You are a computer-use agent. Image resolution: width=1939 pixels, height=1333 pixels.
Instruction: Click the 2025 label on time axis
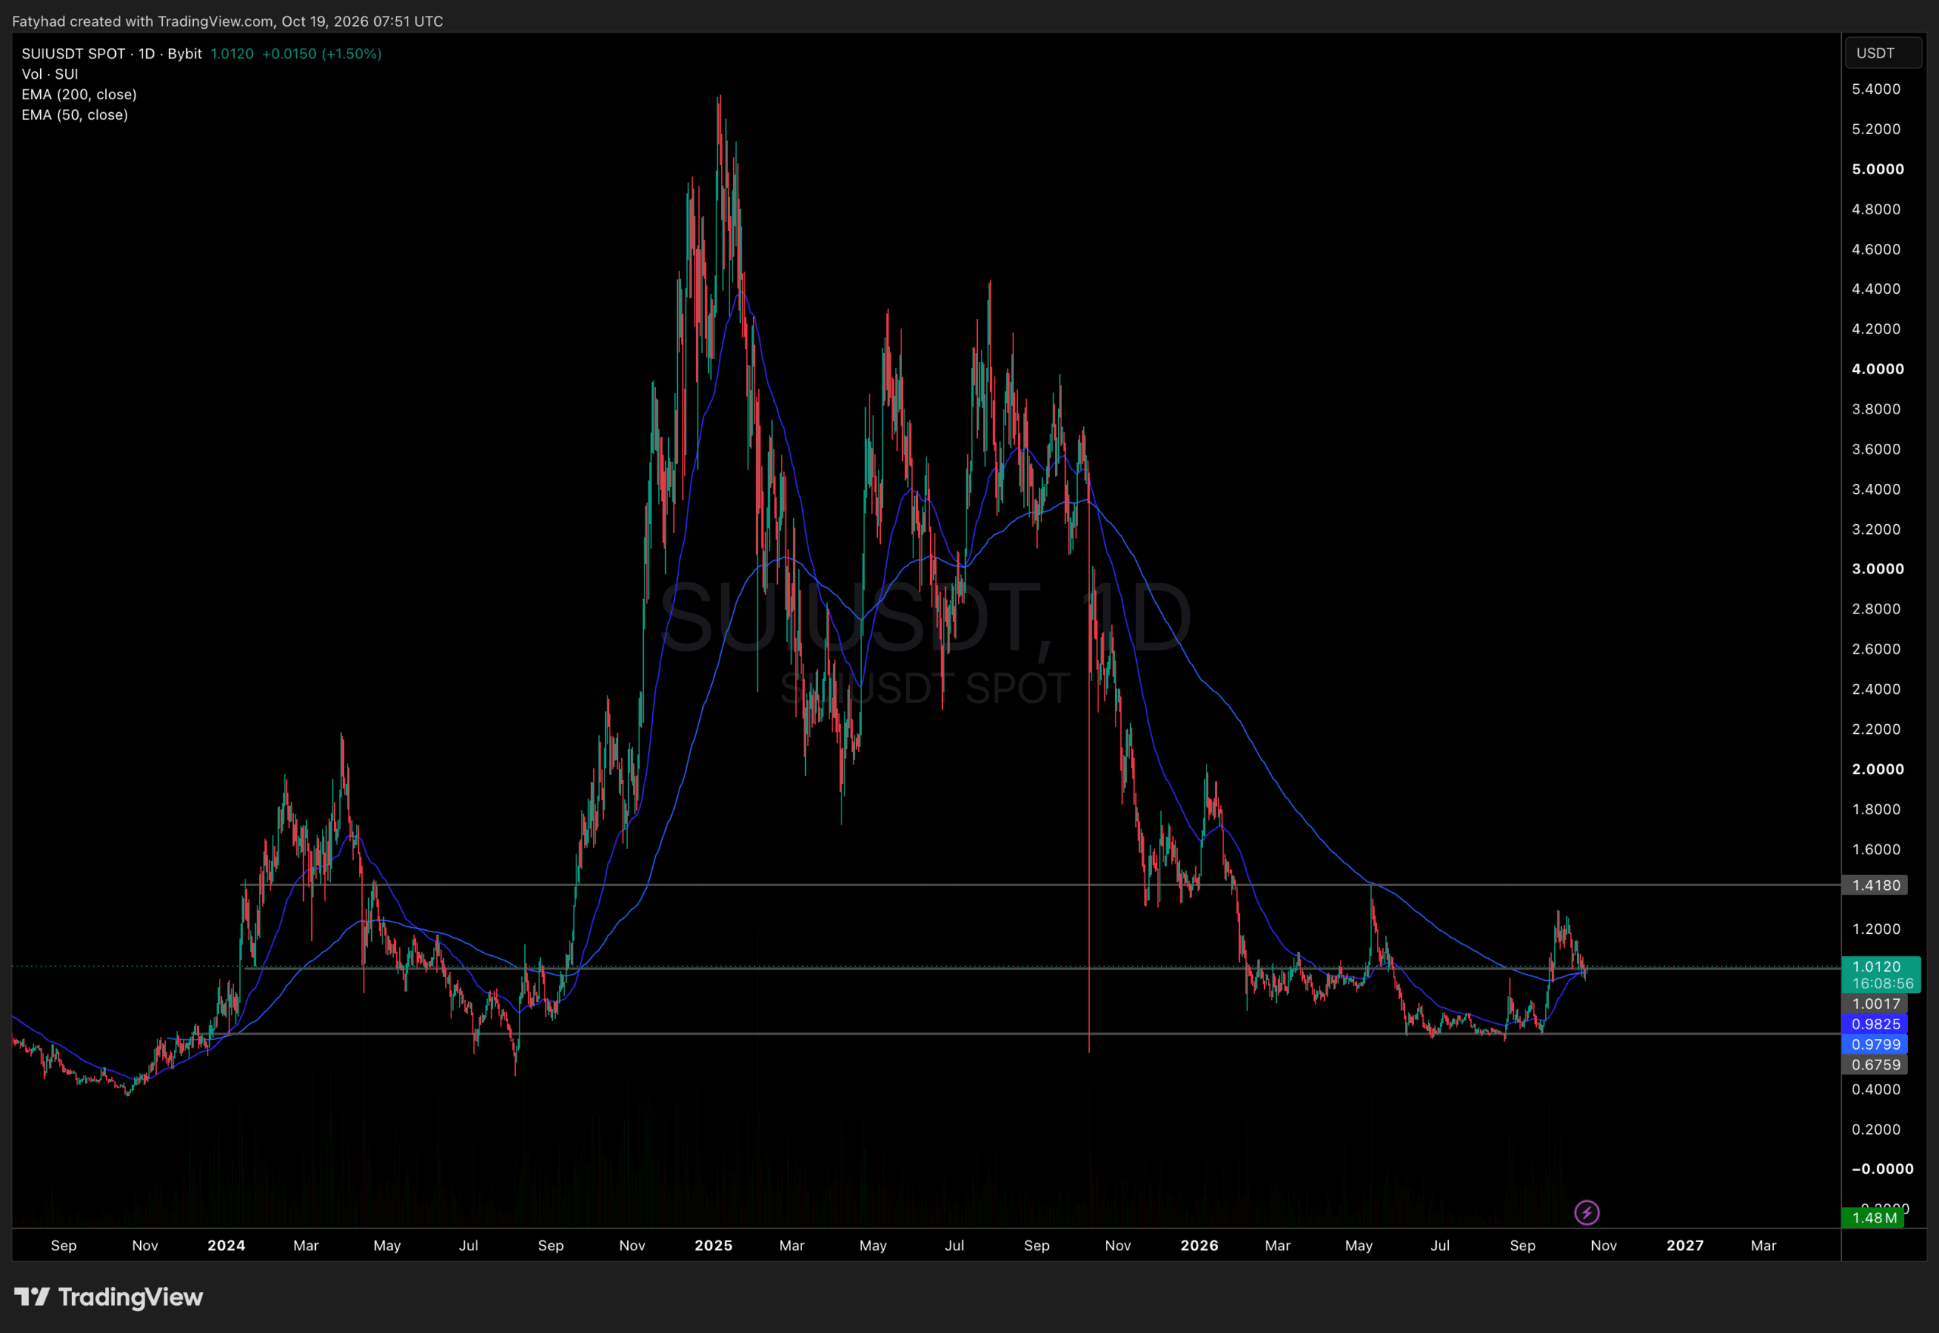pyautogui.click(x=713, y=1245)
